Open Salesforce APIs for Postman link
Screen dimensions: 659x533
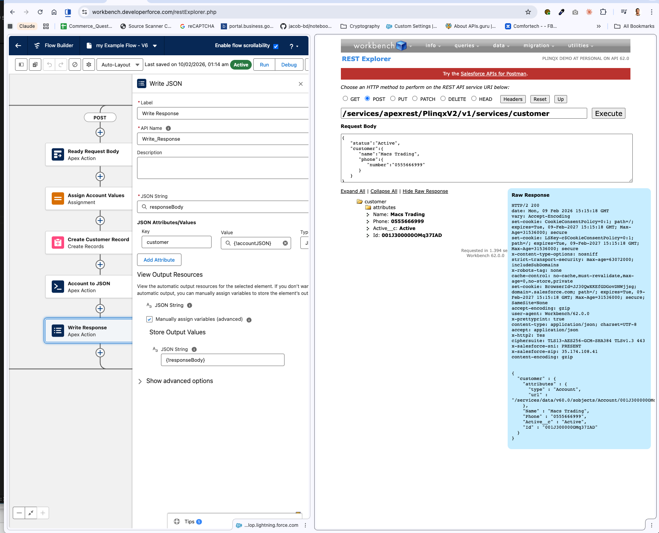point(493,74)
